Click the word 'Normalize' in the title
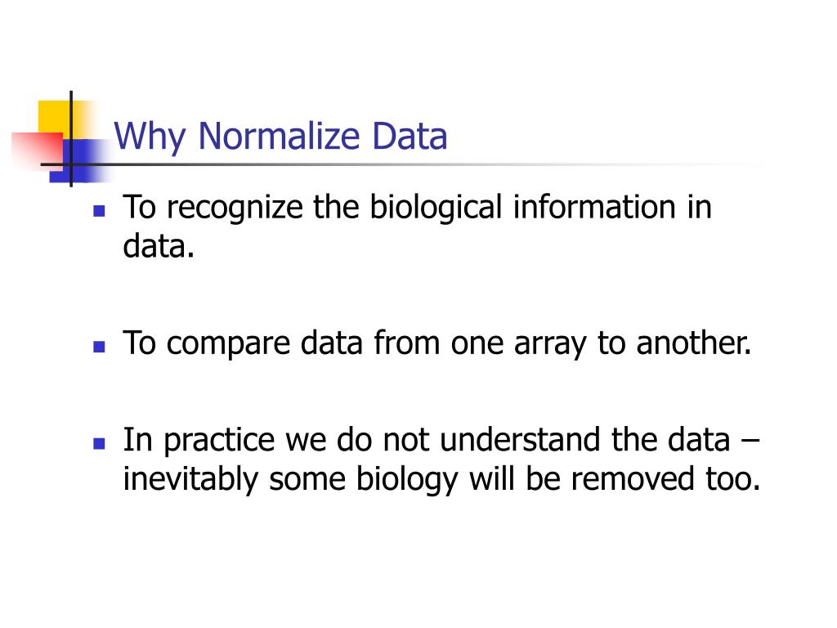The width and height of the screenshot is (837, 628). click(x=280, y=136)
